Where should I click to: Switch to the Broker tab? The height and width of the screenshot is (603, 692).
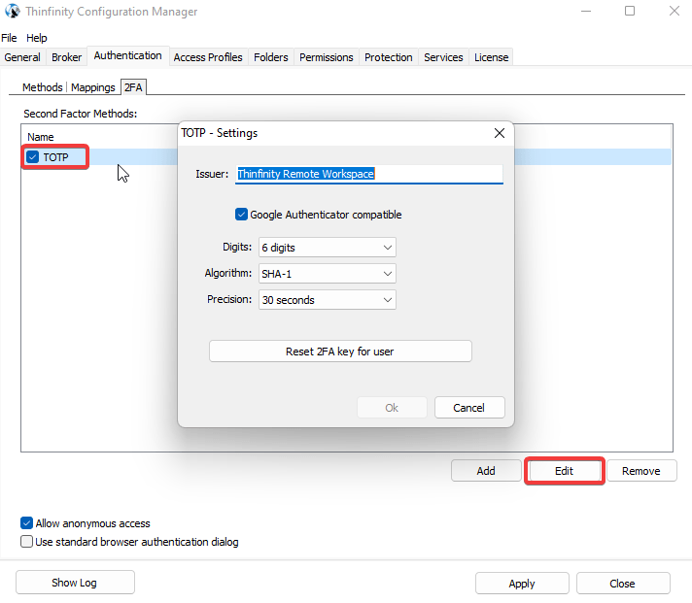click(x=67, y=57)
